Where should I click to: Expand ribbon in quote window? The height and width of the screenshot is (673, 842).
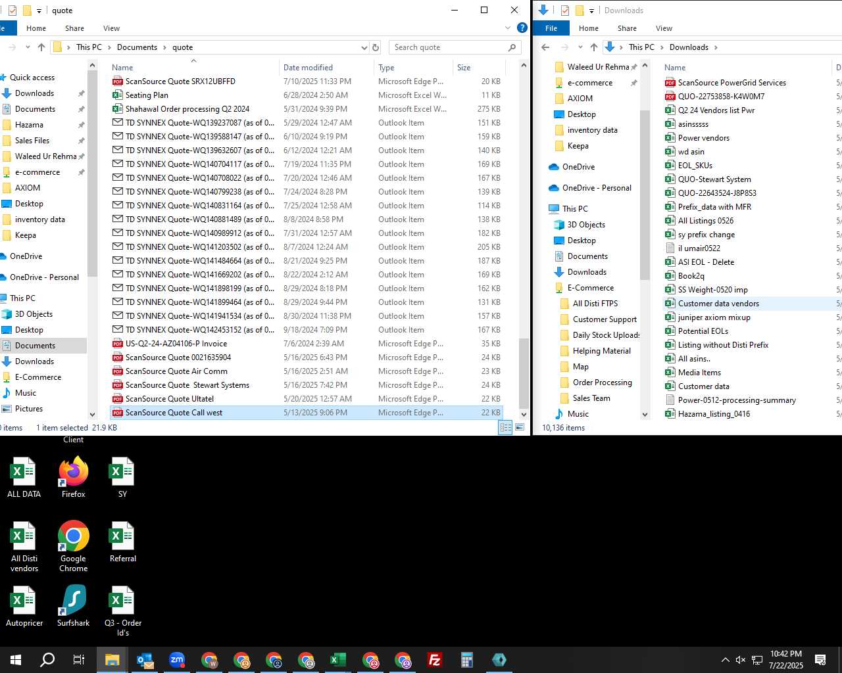pos(508,28)
